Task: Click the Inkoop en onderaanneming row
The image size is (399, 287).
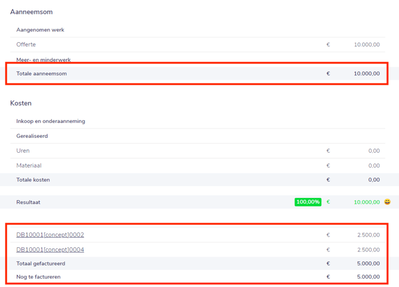Action: coord(198,121)
